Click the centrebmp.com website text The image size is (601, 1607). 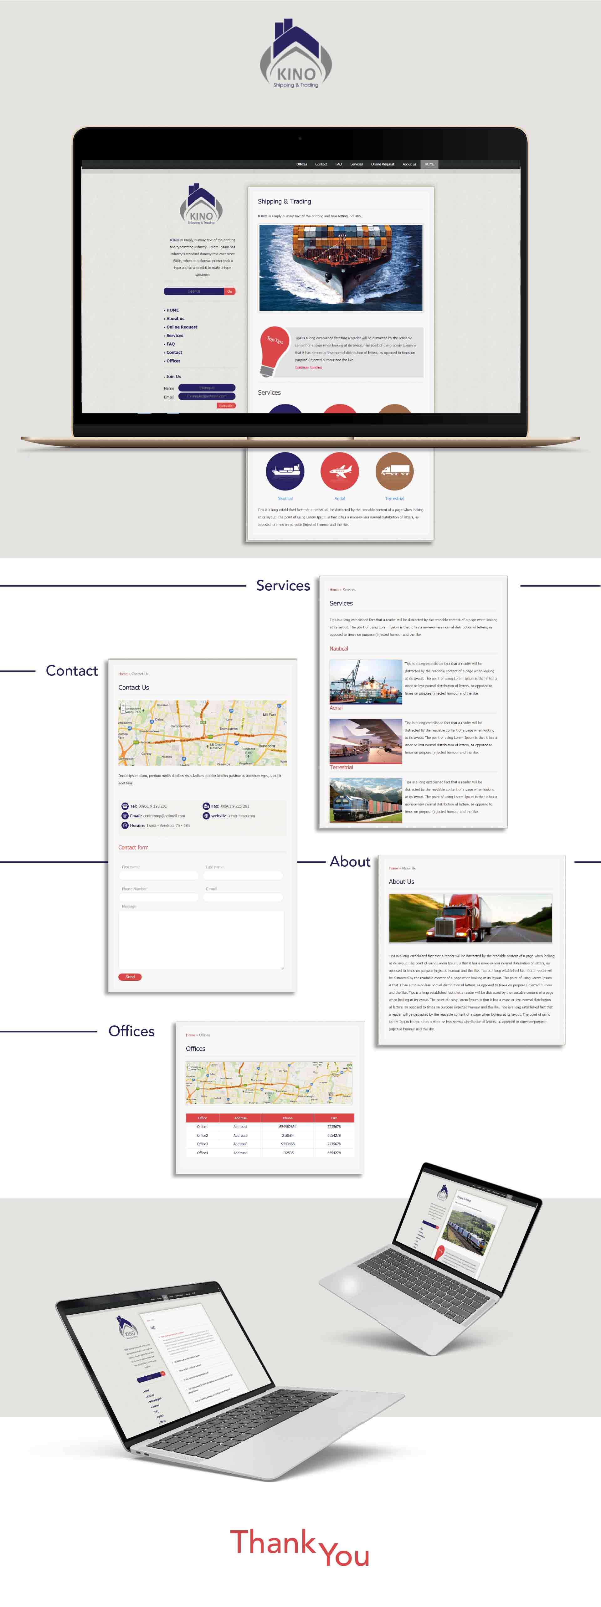pos(242,816)
